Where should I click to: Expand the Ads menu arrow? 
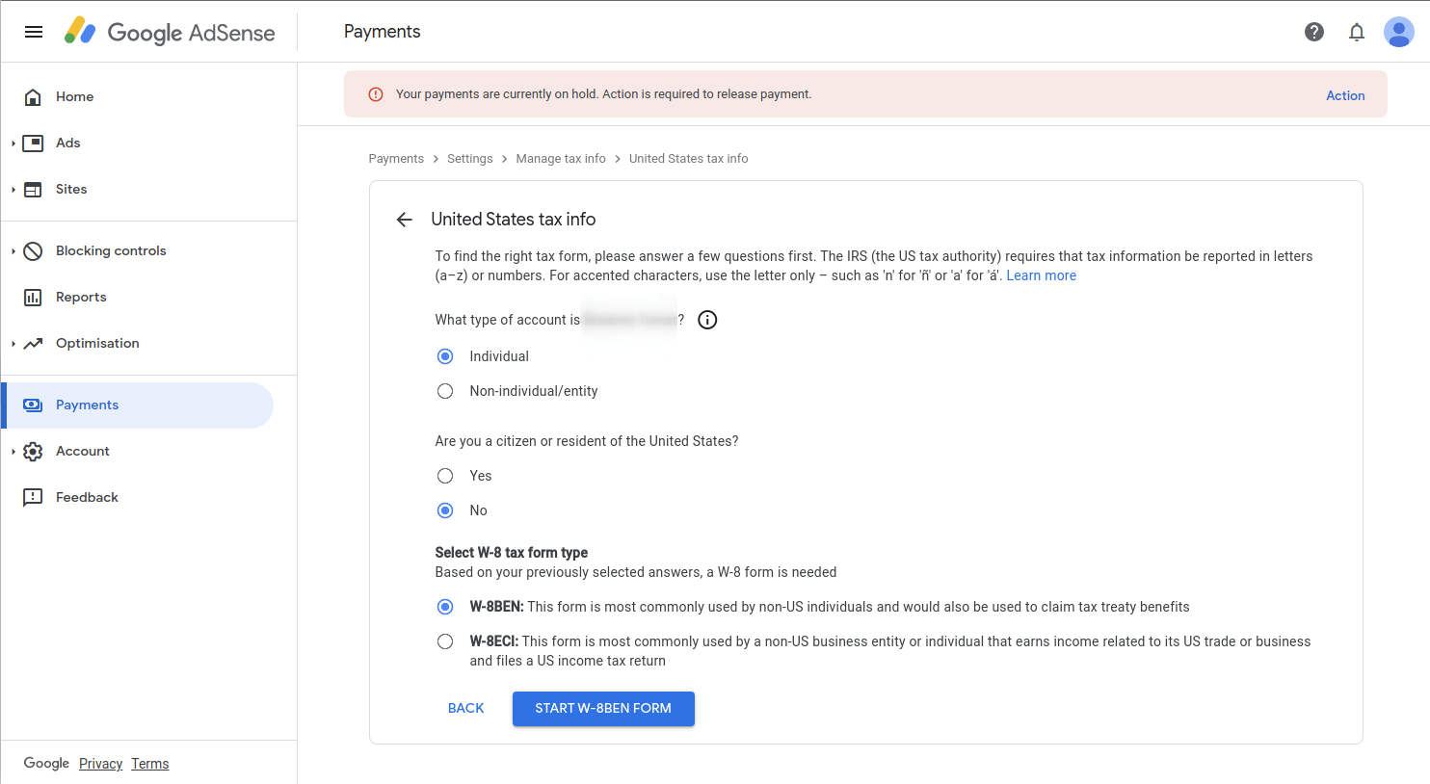pyautogui.click(x=13, y=144)
